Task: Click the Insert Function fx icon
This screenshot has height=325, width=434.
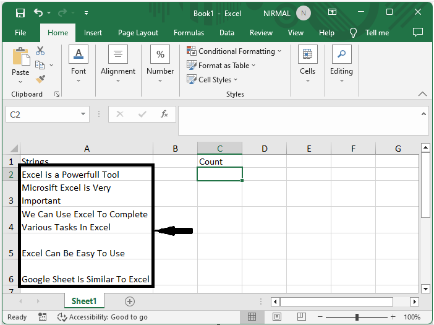Action: (164, 114)
